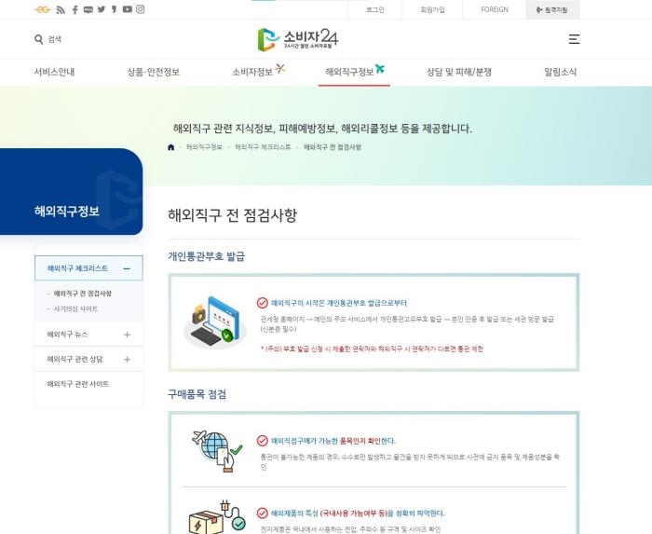The image size is (652, 534).
Task: Collapse the 해외직구 체크리스트 section
Action: tap(127, 268)
